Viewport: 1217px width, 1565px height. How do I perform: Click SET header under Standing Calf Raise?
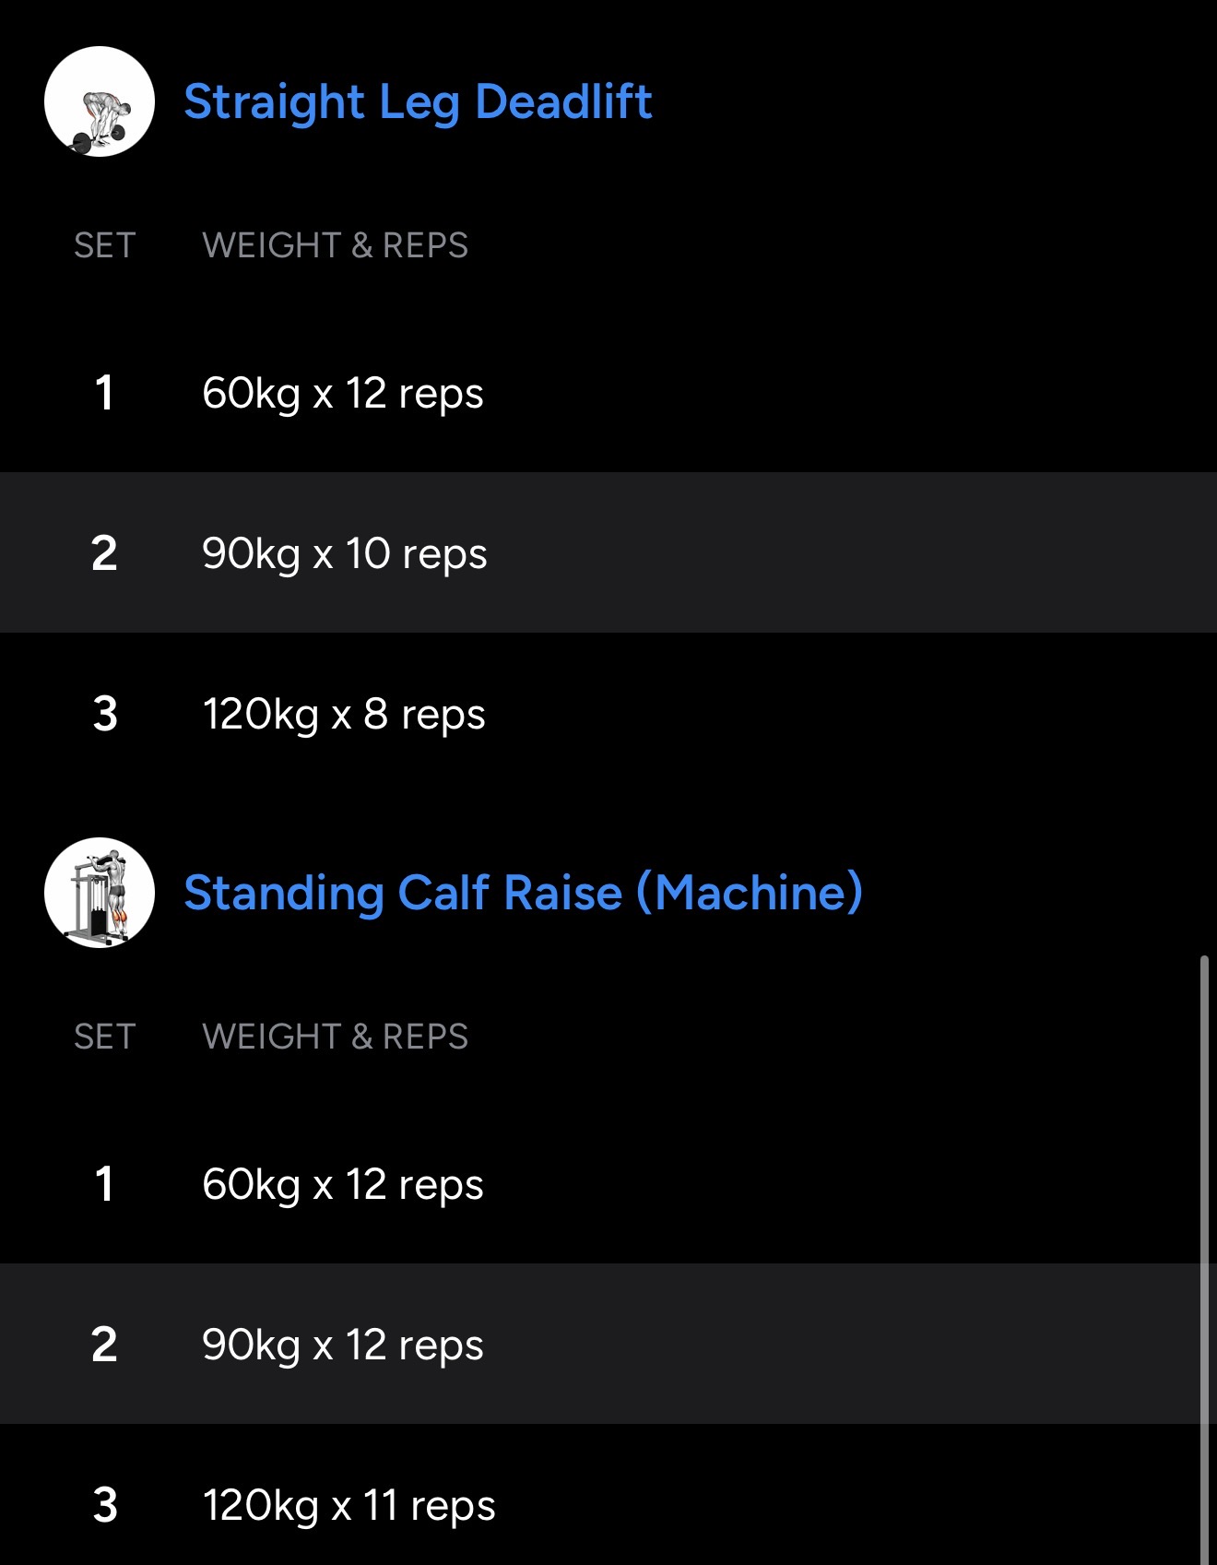coord(105,1037)
